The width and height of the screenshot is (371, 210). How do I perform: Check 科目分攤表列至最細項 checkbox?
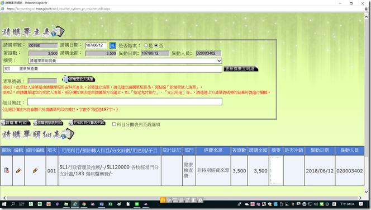[x=114, y=124]
